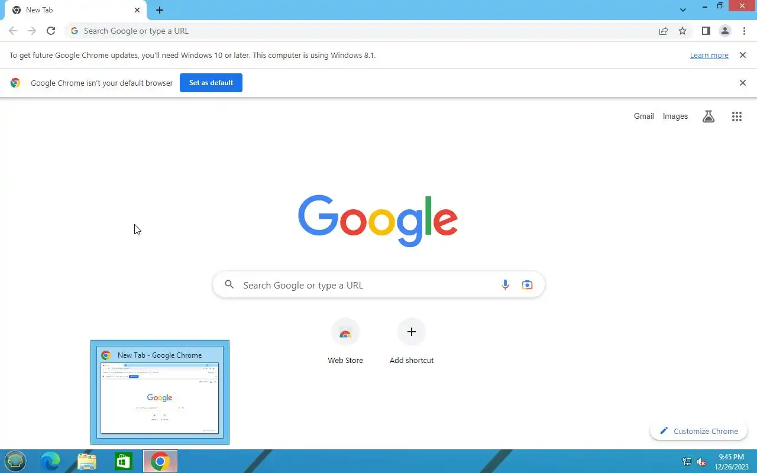
Task: Open the Images link
Action: coord(675,116)
